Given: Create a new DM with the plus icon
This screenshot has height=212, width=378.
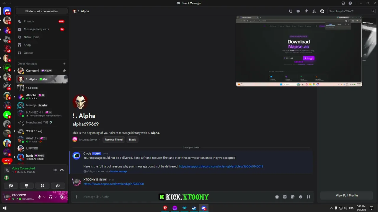Looking at the screenshot, I should 64,64.
